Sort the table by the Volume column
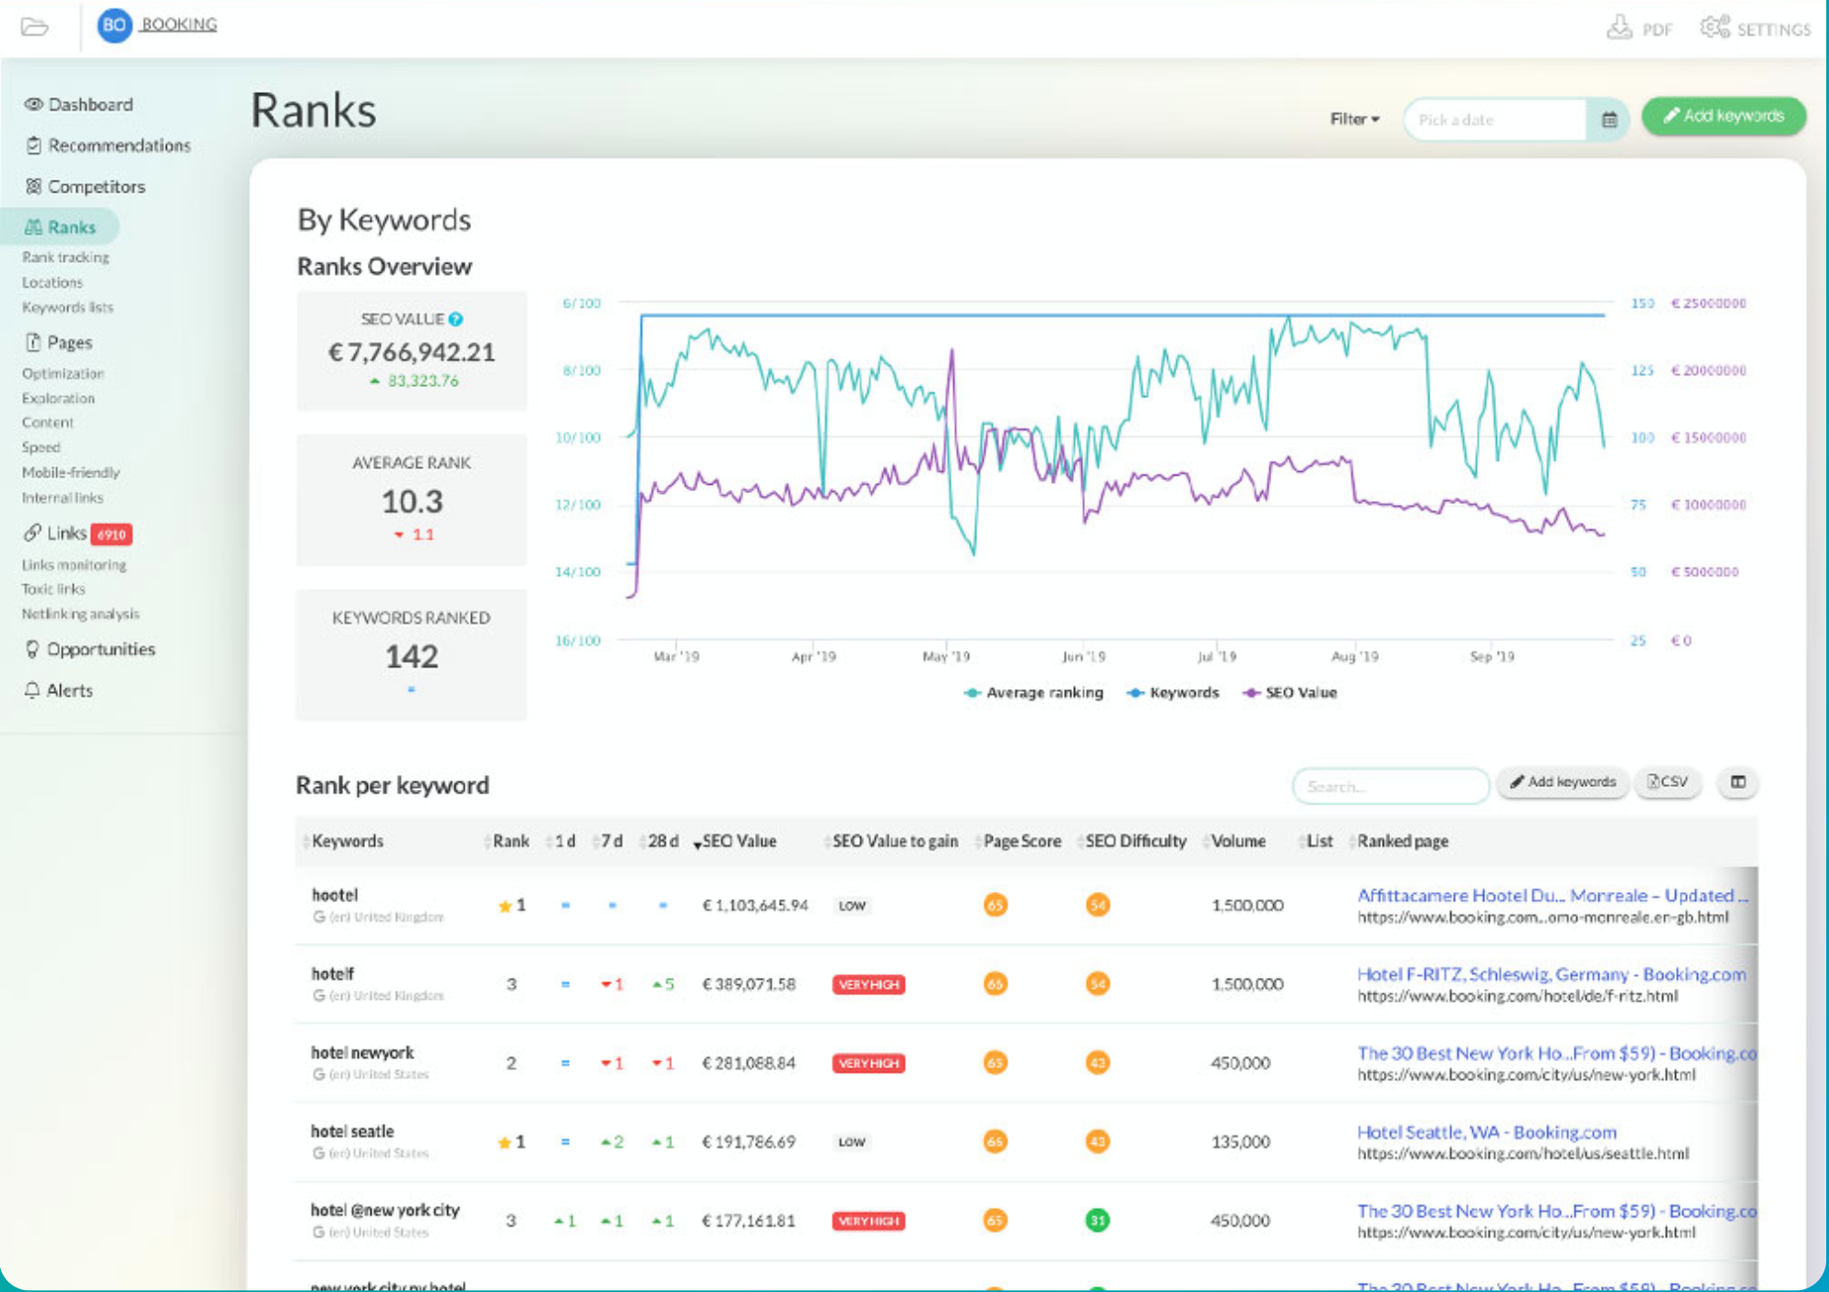Screen dimensions: 1829x1292 (1238, 840)
